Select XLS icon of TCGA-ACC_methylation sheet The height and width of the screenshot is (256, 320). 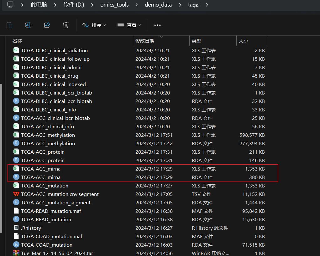(16, 135)
